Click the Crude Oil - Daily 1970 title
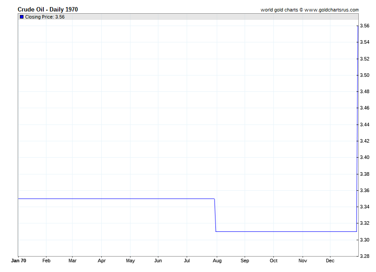This screenshot has height=272, width=376. coord(48,10)
